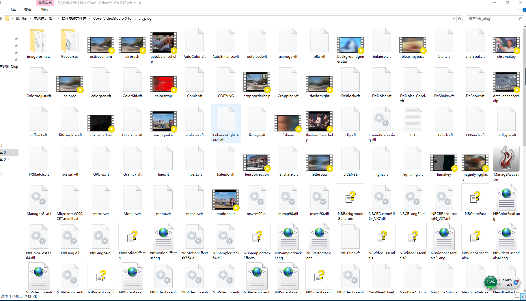Select the coloreq video file
Viewport: 526px width, 301px height.
coord(70,87)
